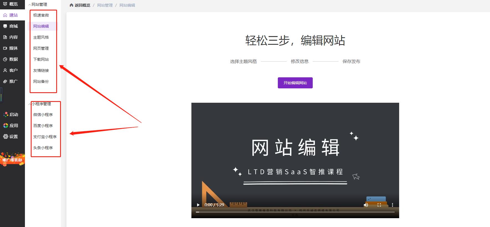Click the 修改信息 step label
The height and width of the screenshot is (227, 490).
pos(300,61)
